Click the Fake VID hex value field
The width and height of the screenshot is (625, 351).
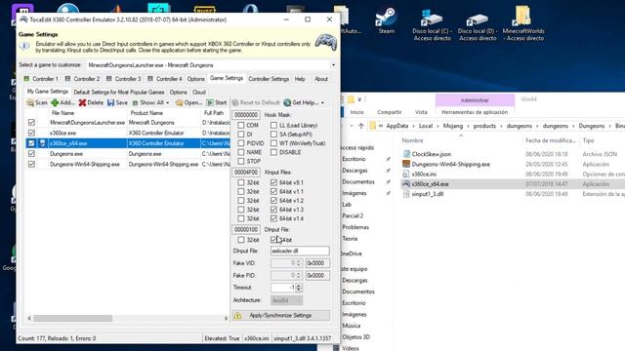(317, 263)
